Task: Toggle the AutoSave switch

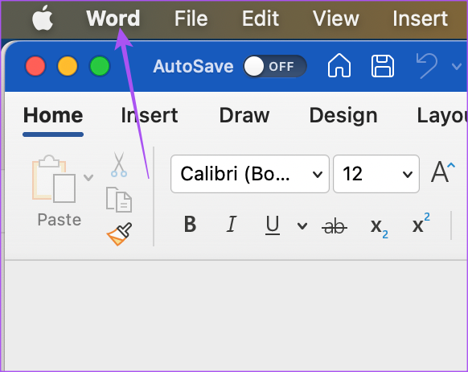Action: tap(275, 66)
